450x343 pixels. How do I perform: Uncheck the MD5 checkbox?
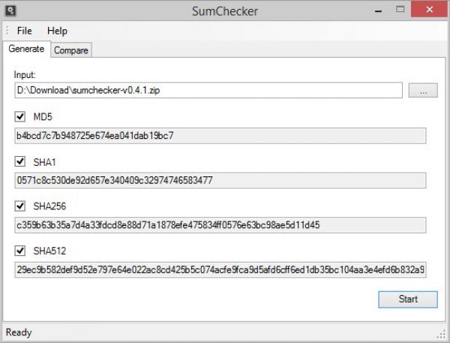pyautogui.click(x=20, y=117)
